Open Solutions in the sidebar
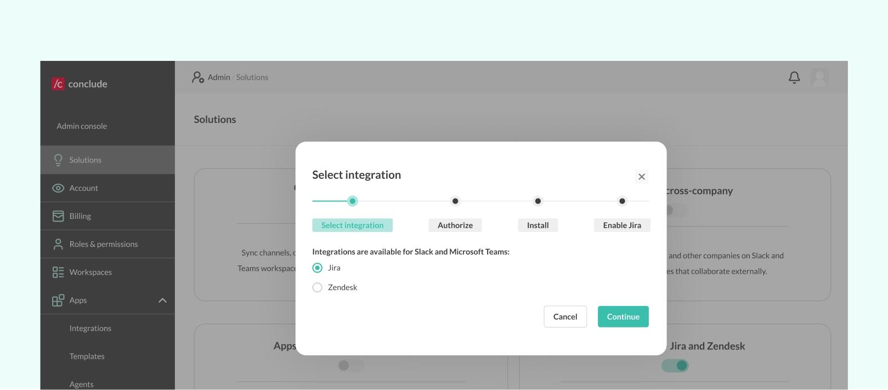Screen dimensions: 888x390 pyautogui.click(x=108, y=160)
